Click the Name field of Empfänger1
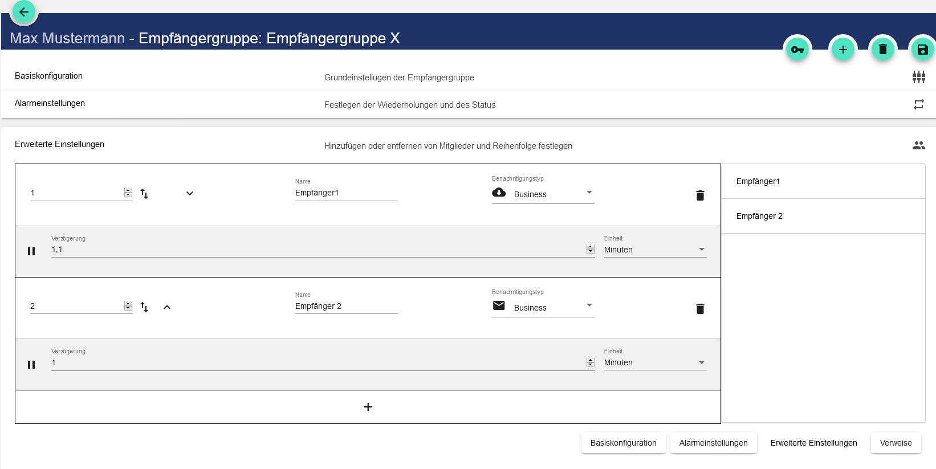The width and height of the screenshot is (936, 469). tap(345, 193)
